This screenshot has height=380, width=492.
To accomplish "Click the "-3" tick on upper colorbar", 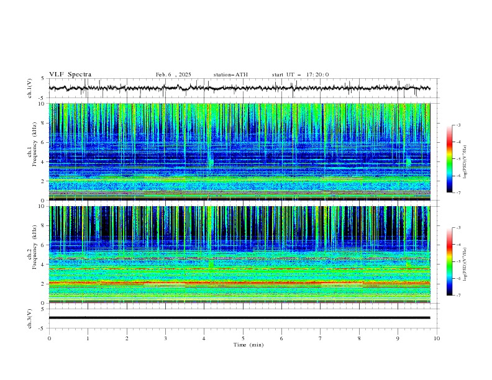I will 458,125.
